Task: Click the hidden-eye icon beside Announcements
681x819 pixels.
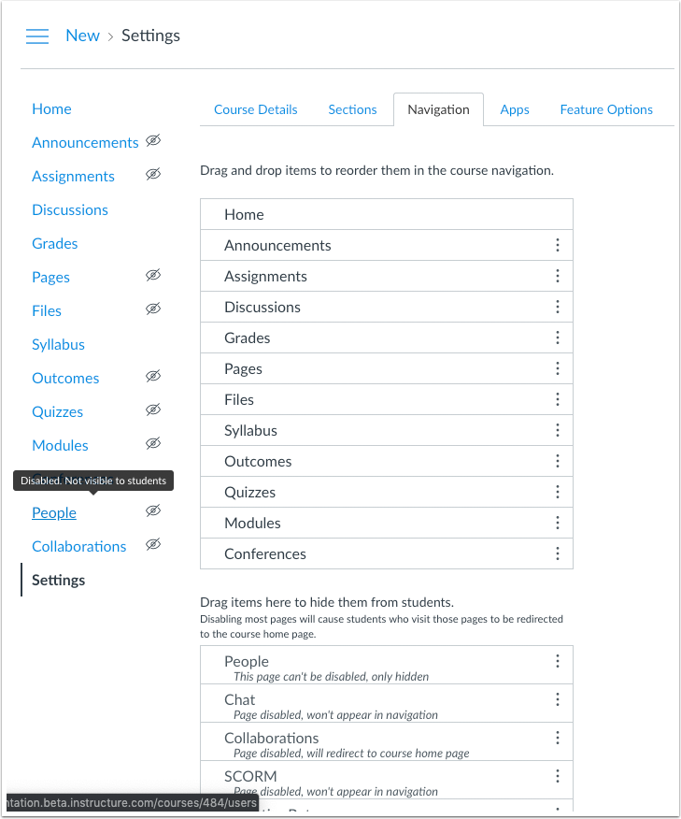Action: pos(153,142)
